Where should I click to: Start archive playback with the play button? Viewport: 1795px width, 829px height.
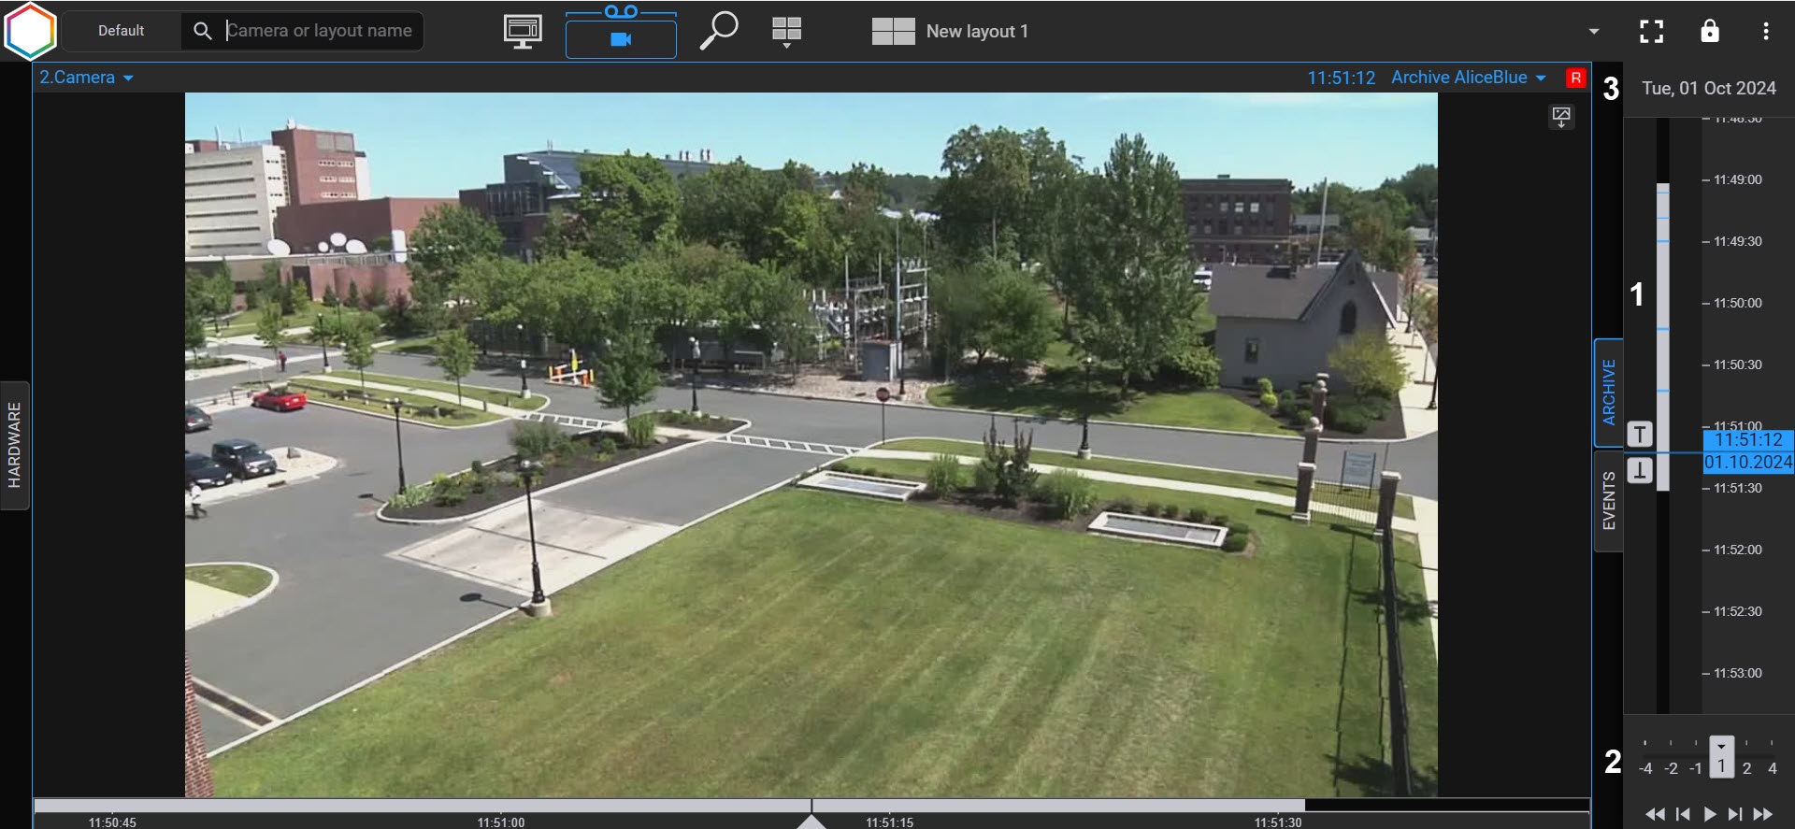click(x=1709, y=814)
